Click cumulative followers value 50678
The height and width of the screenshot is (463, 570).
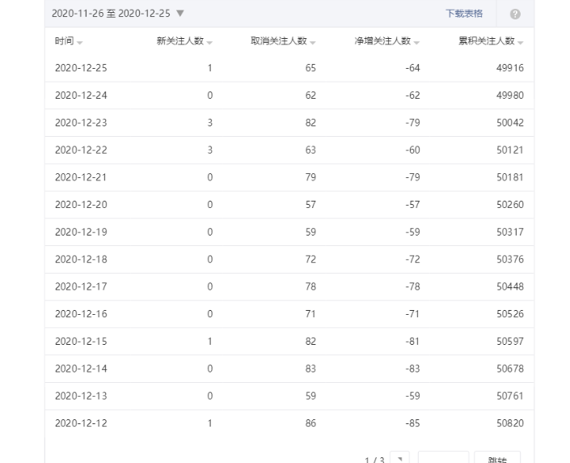click(x=510, y=369)
